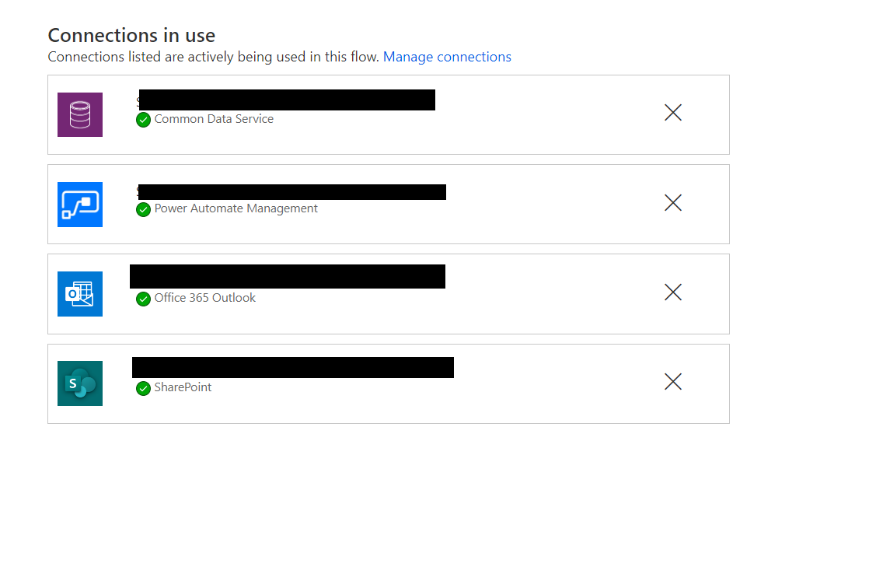Select the Power Automate Management flow icon
Screen dimensions: 883x574
[x=79, y=204]
